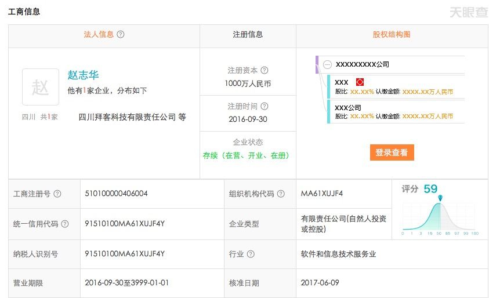The width and height of the screenshot is (489, 298).
Task: Click 有限责任公司(自然人投资或控股) company type
Action: (x=343, y=224)
